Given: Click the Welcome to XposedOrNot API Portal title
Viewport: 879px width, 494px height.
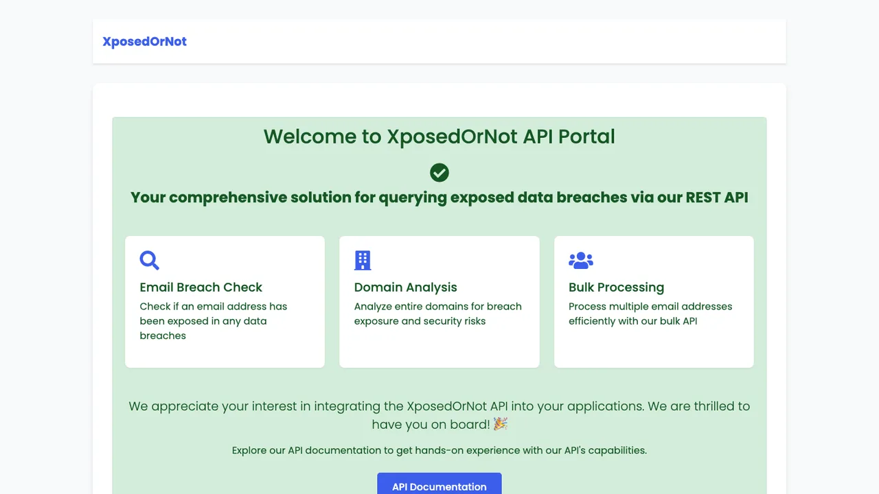Looking at the screenshot, I should [439, 137].
